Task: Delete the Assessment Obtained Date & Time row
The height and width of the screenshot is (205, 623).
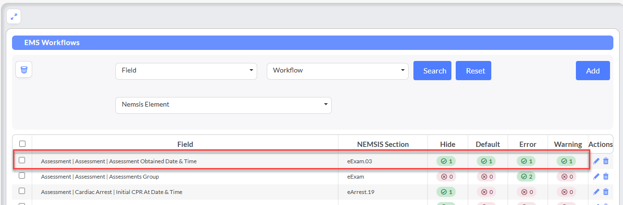Action: [x=606, y=161]
